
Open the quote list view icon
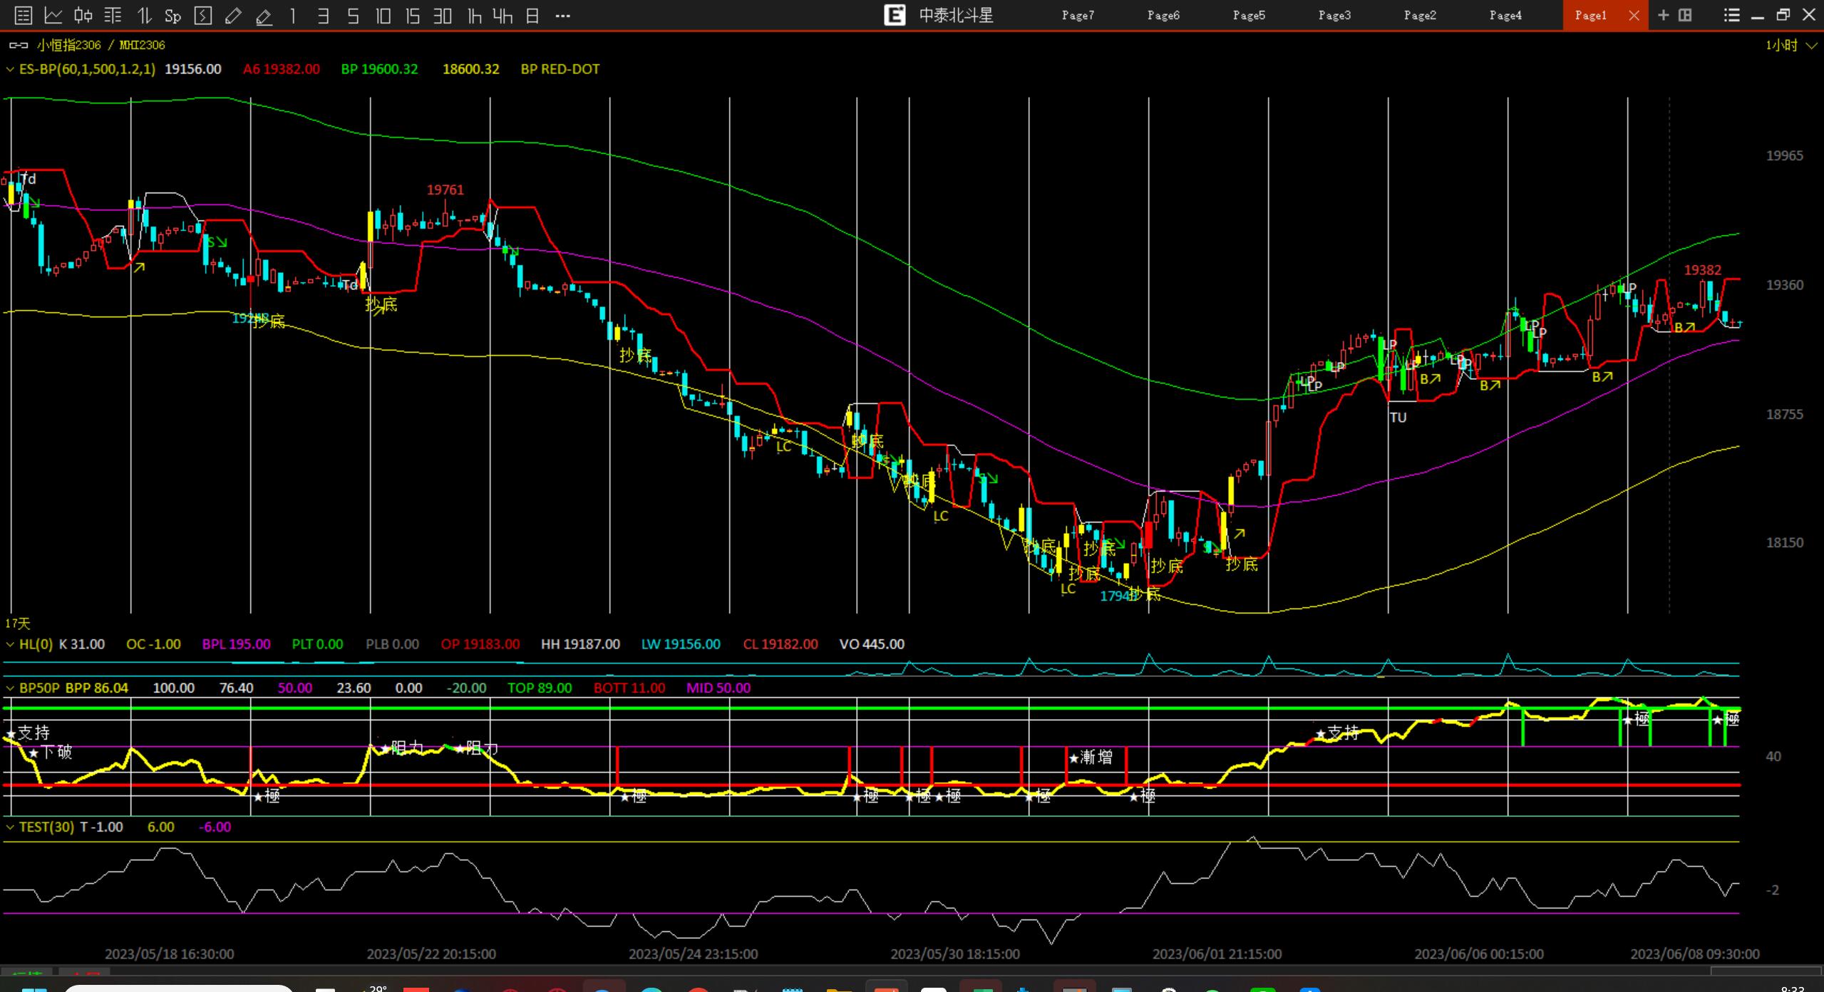(23, 16)
